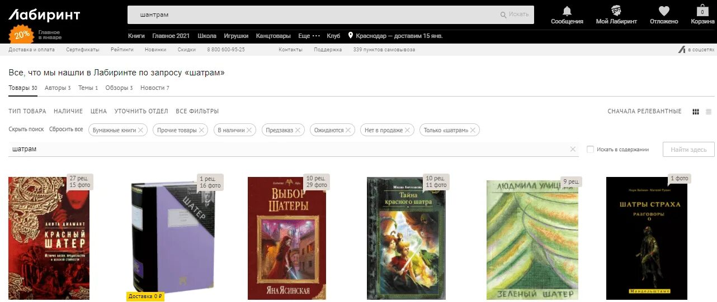Open Мой Лабиринт profile icon

[616, 11]
